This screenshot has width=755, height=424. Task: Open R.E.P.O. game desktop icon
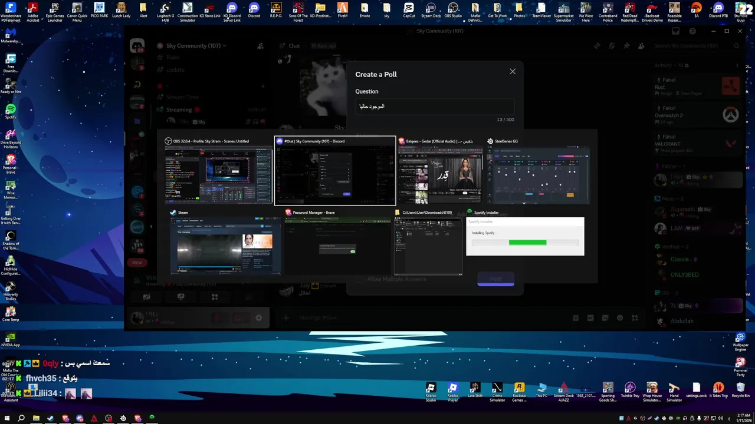(x=276, y=10)
